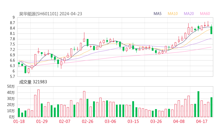Viewport: 216px width, 128px height.
Task: Click the 7.5 price level label
Action: 12,44
